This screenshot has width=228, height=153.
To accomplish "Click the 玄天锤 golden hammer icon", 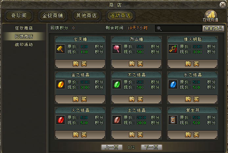I will coord(60,49).
